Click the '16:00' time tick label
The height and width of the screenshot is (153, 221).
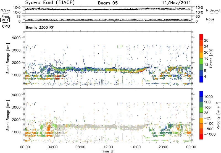[136, 147]
